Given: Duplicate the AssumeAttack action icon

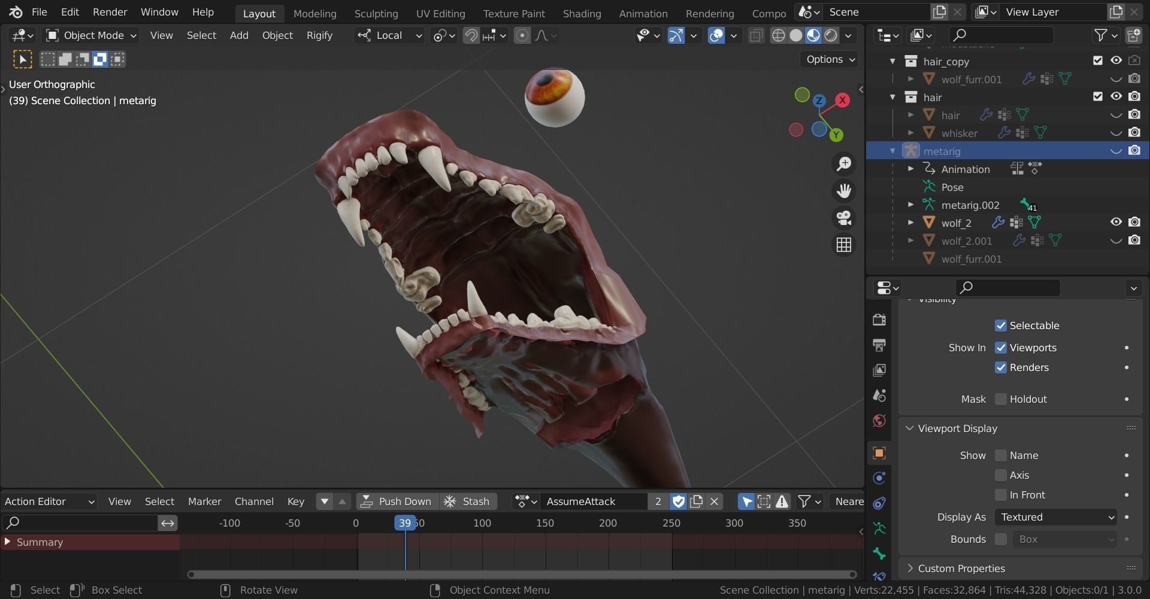Looking at the screenshot, I should pos(697,501).
